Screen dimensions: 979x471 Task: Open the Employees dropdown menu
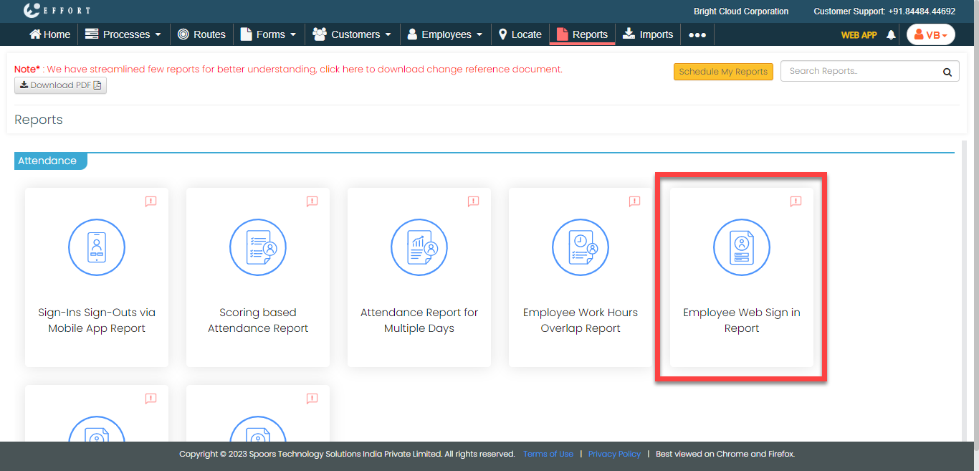click(x=444, y=34)
